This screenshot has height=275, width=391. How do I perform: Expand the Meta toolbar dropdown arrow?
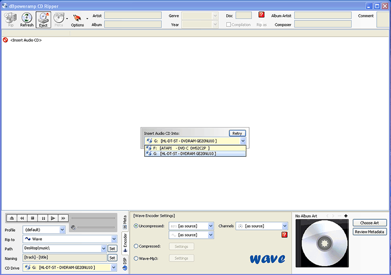67,19
